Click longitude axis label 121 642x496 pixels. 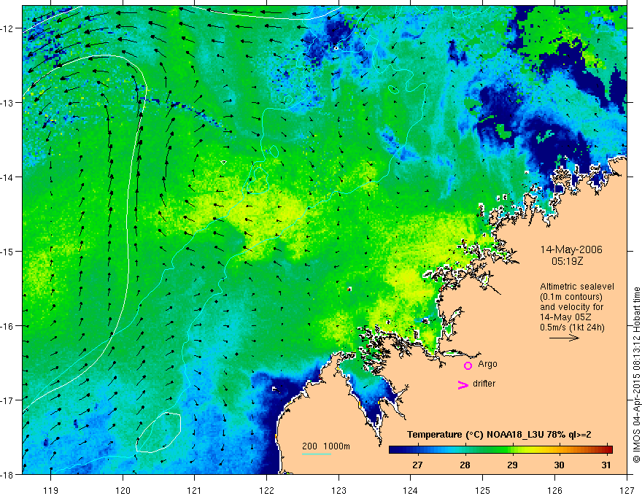click(195, 491)
